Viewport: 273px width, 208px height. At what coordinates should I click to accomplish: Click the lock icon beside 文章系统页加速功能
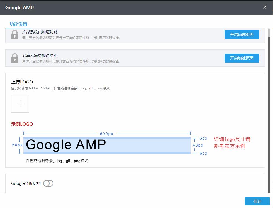(x=15, y=58)
